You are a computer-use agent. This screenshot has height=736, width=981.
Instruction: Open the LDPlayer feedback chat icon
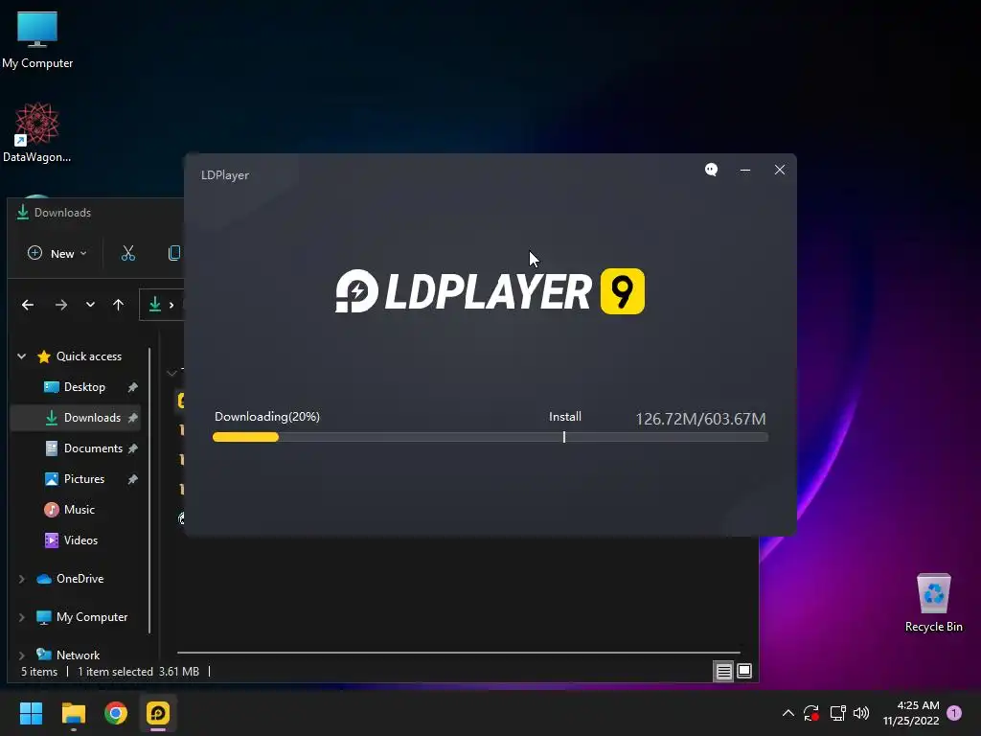point(712,170)
